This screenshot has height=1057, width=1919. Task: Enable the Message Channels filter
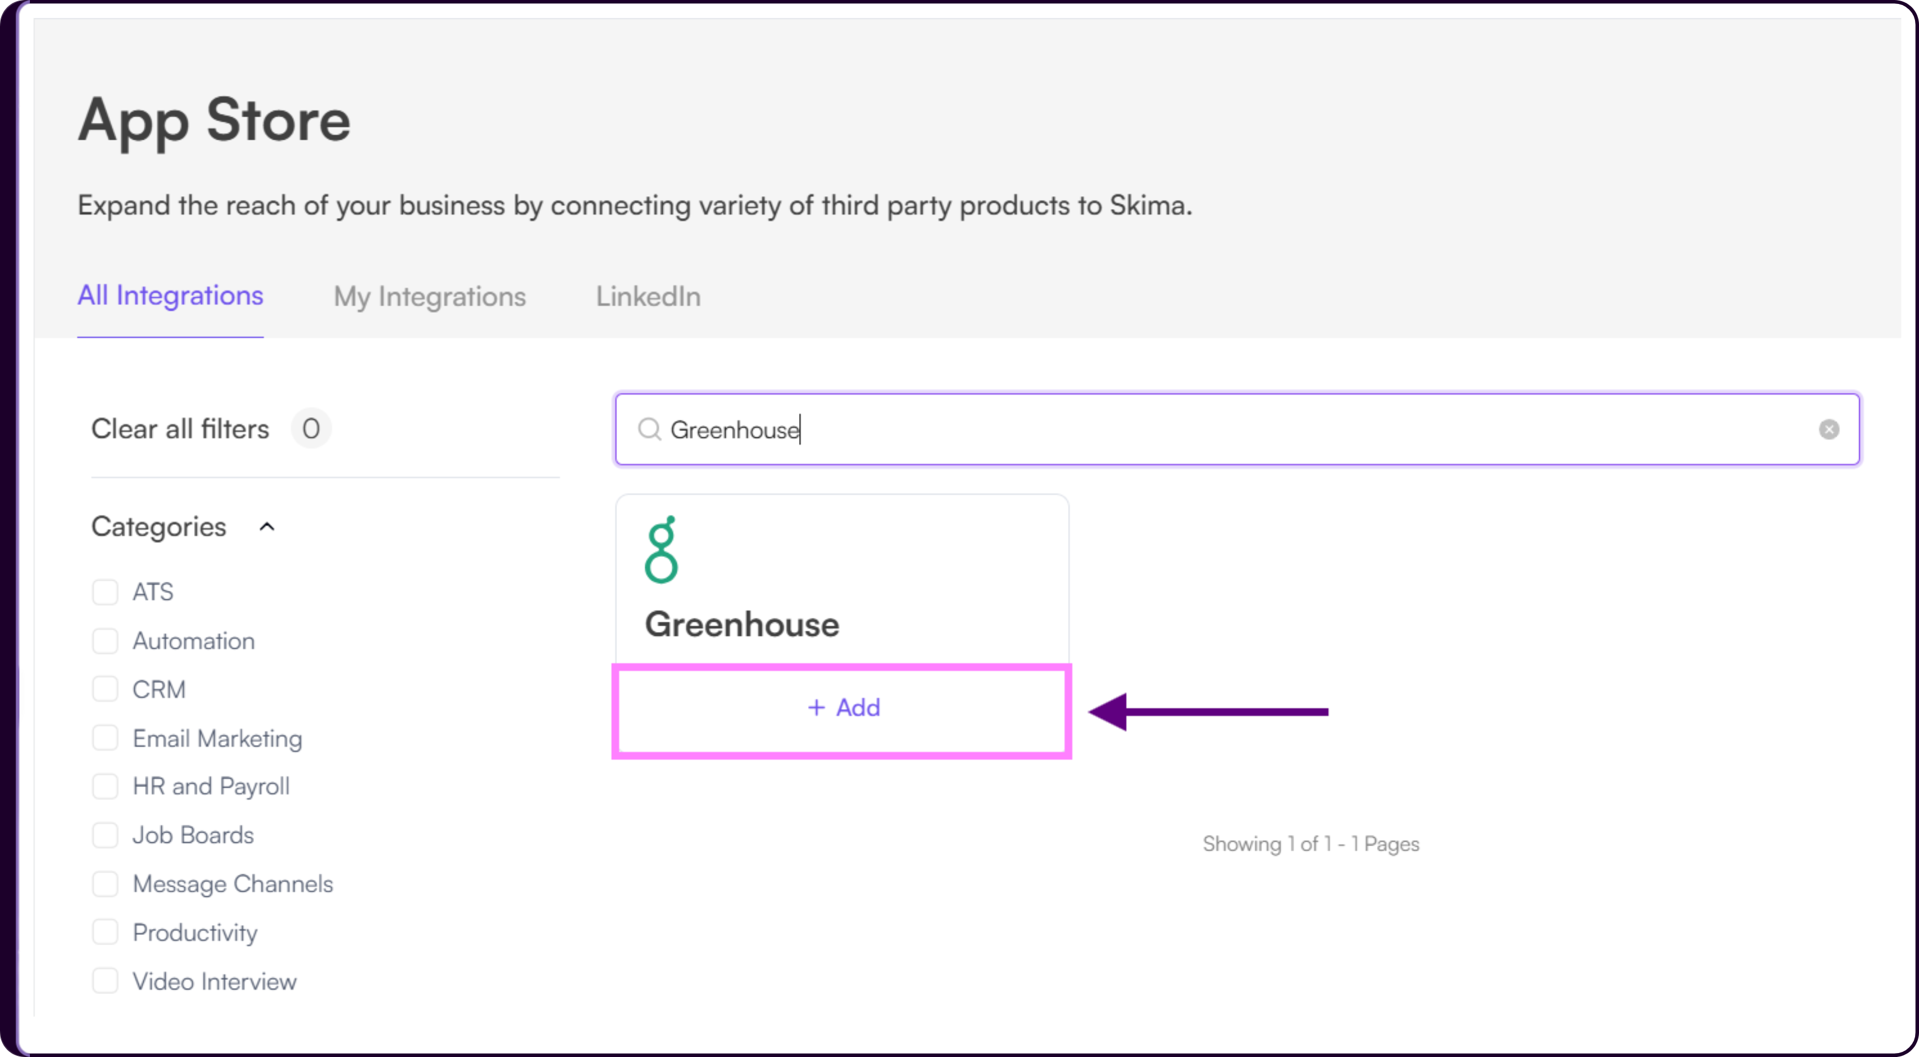pos(105,884)
